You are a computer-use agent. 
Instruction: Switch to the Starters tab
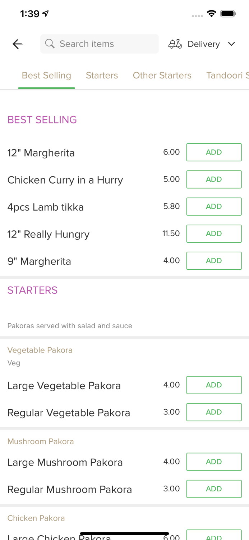102,75
